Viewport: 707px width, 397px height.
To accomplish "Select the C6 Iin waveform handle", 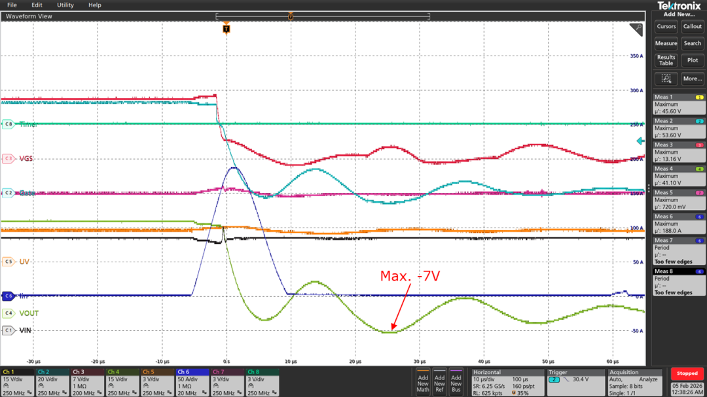I will point(9,296).
